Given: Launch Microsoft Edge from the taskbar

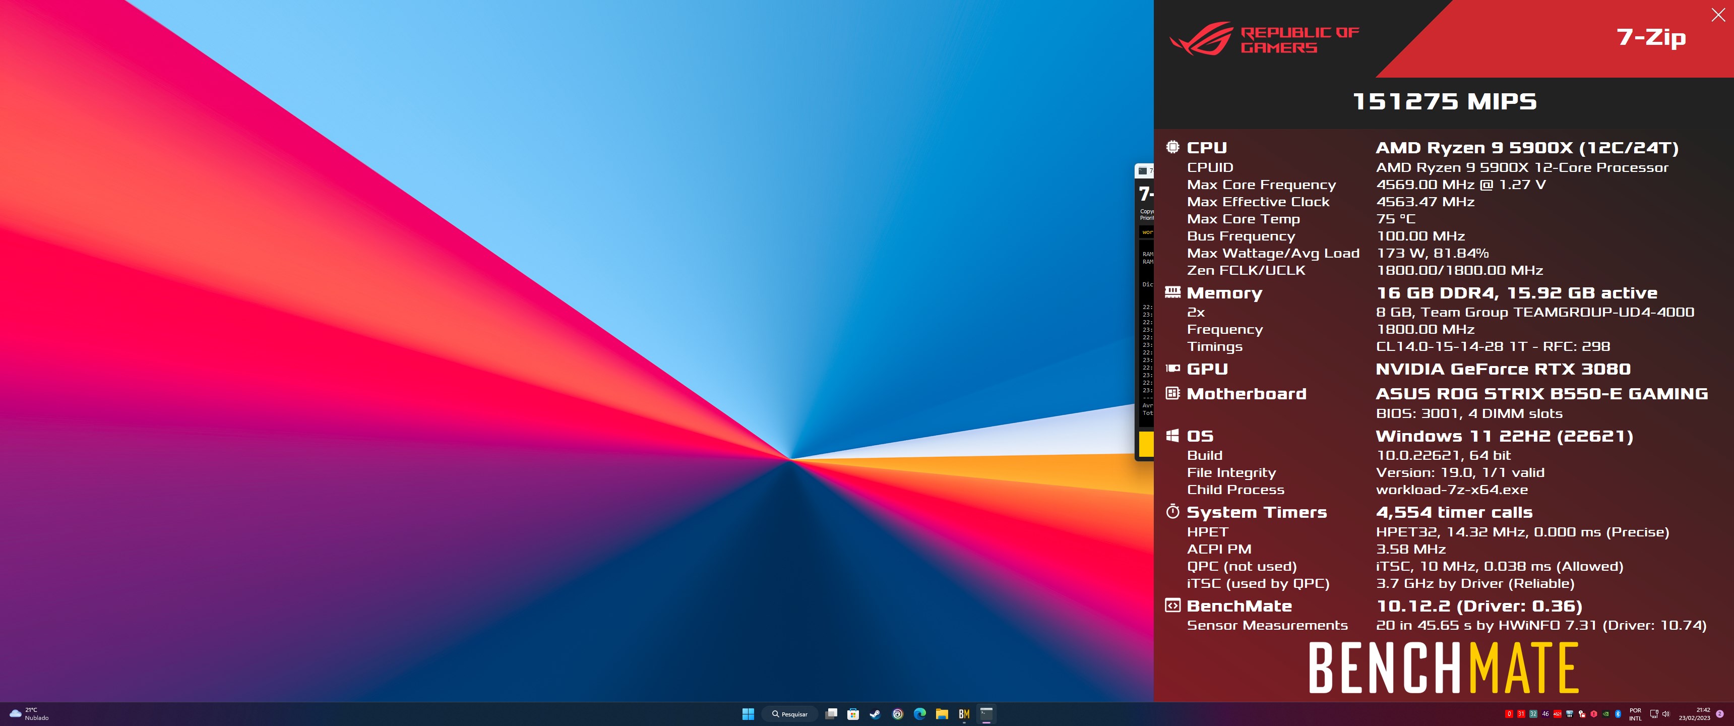Looking at the screenshot, I should point(919,714).
